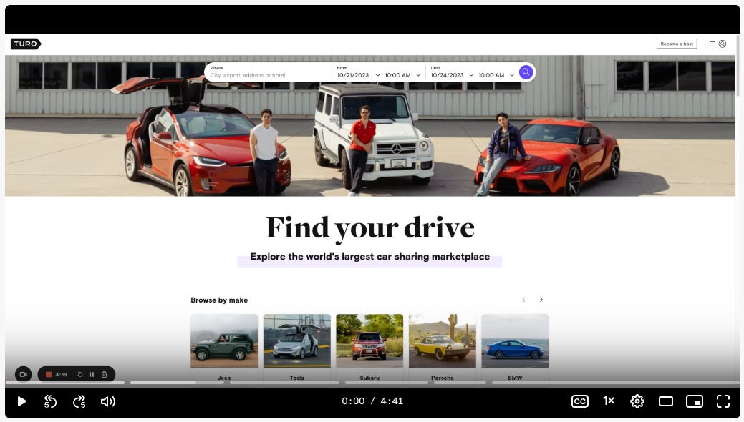Restart the screen recording
Viewport: 744px width, 422px height.
(79, 374)
